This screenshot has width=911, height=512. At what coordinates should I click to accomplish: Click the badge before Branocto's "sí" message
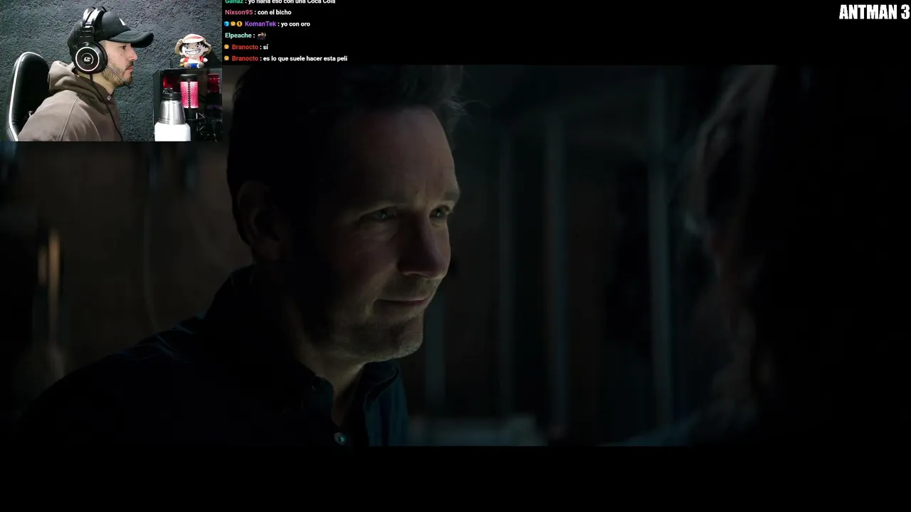(226, 47)
